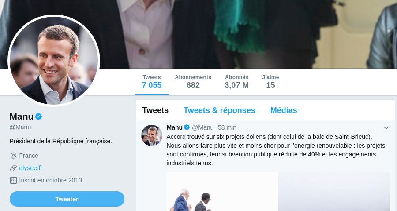Switch to the Médias tab
Screen dimensions: 397x211
click(x=284, y=110)
